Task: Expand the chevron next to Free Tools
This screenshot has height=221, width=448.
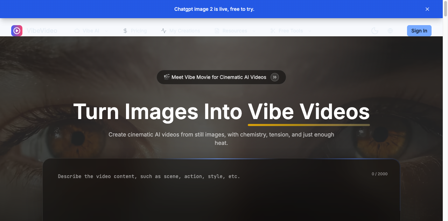Action: coord(310,31)
